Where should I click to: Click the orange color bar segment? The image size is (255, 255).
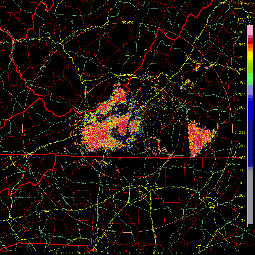point(250,49)
